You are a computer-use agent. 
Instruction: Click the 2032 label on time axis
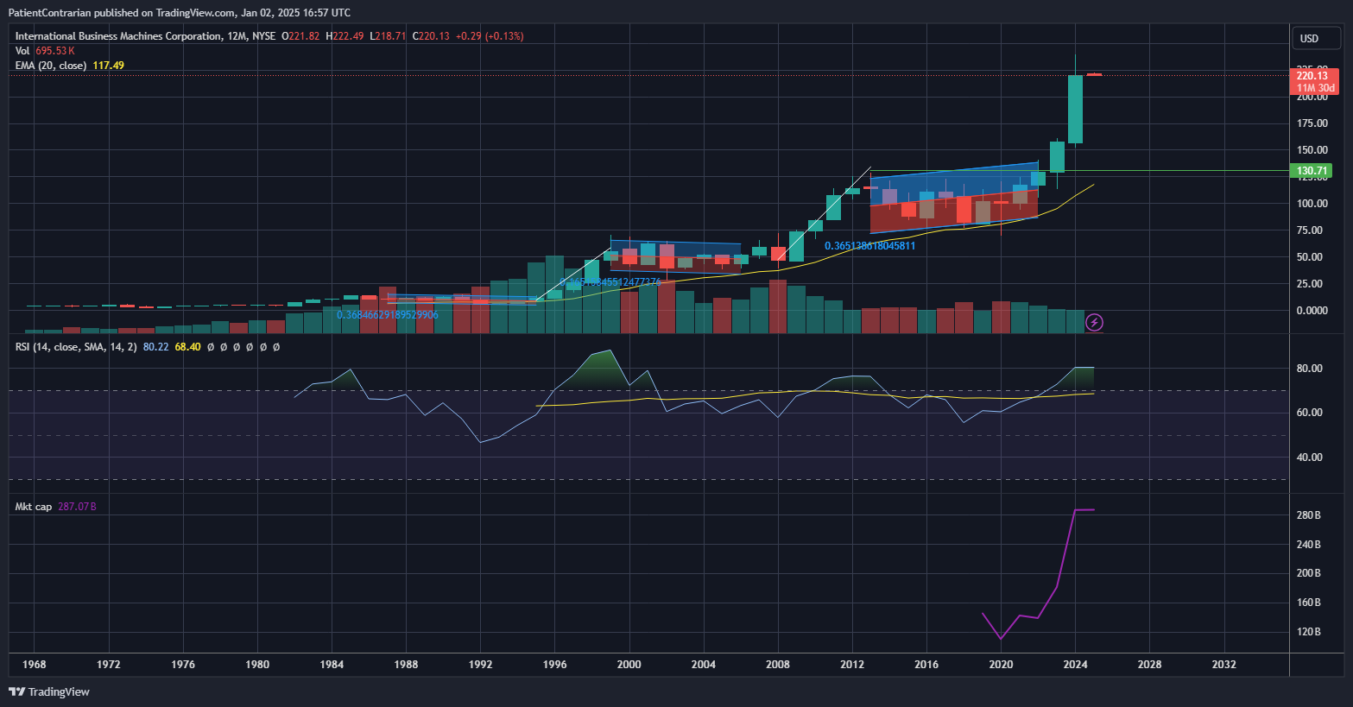click(x=1223, y=665)
